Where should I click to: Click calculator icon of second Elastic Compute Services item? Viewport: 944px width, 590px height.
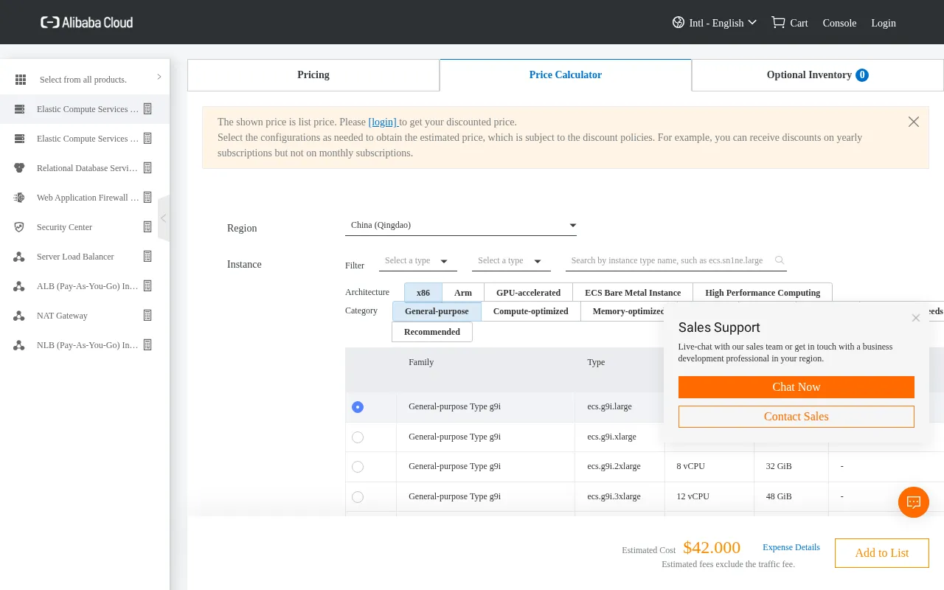click(x=147, y=138)
